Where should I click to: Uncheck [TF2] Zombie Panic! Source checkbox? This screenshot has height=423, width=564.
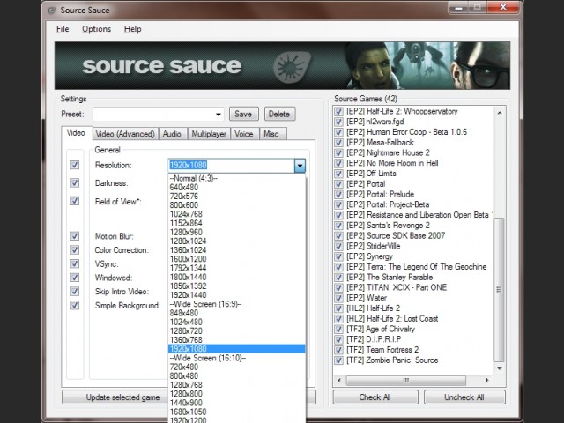point(338,360)
